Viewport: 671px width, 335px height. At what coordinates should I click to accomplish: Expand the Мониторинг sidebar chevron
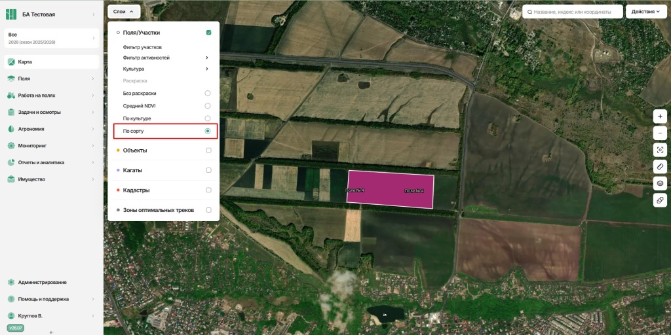(93, 146)
